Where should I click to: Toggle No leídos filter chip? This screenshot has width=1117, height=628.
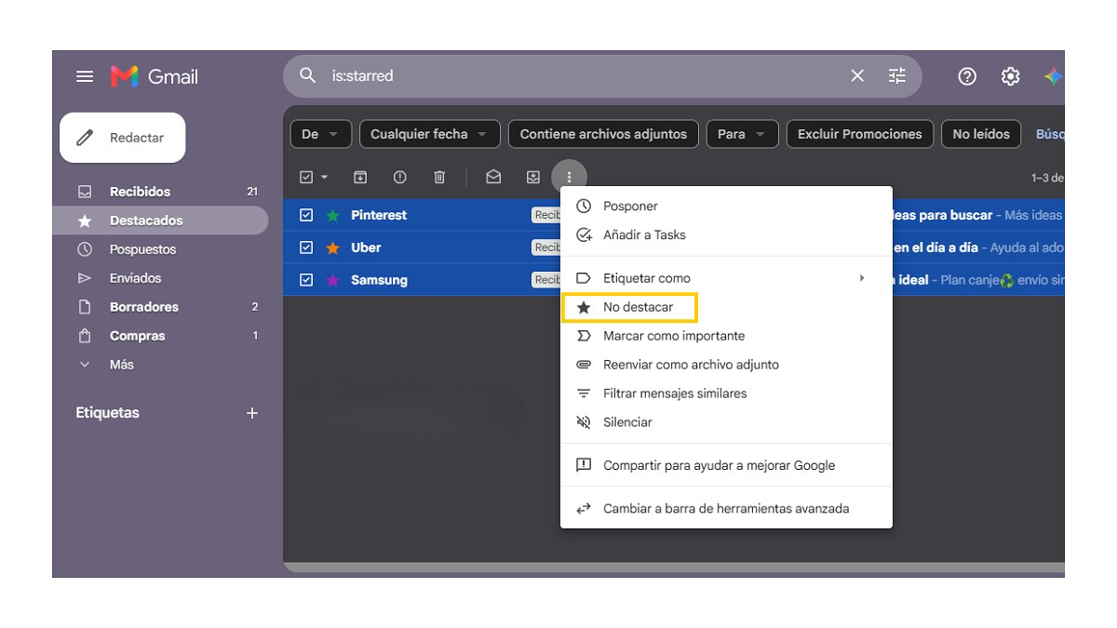pyautogui.click(x=981, y=134)
